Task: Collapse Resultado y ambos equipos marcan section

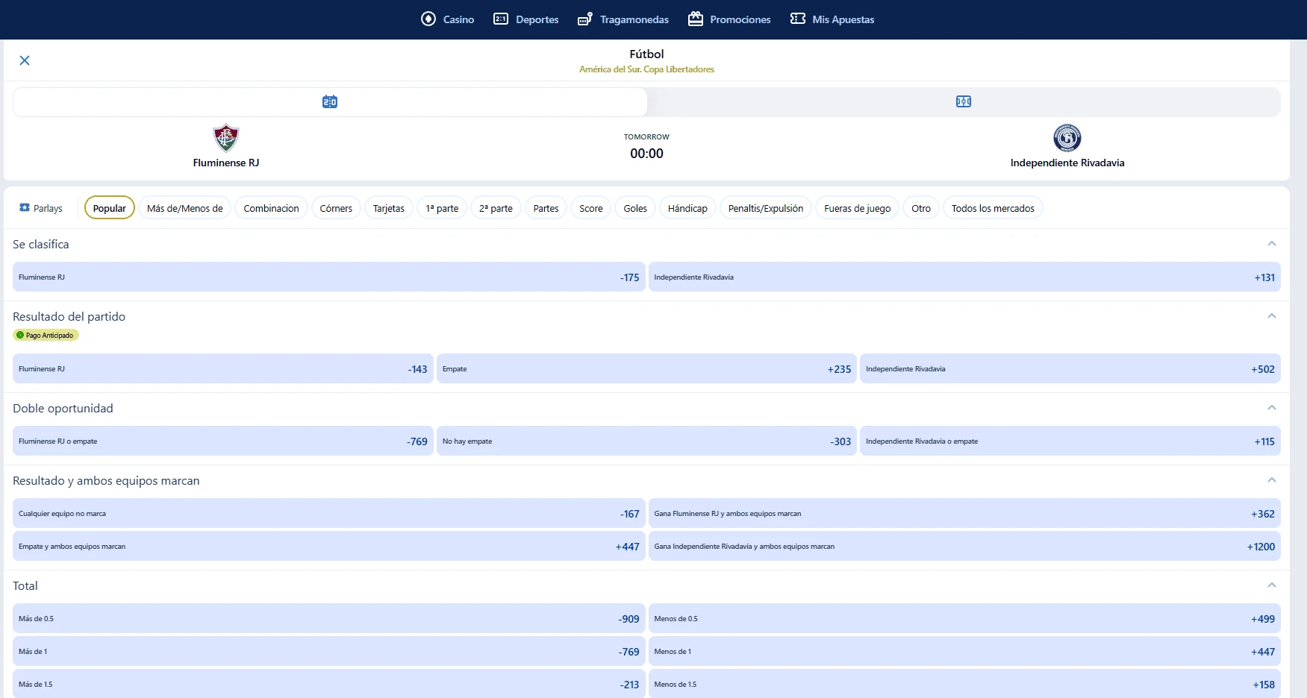Action: click(x=1272, y=480)
